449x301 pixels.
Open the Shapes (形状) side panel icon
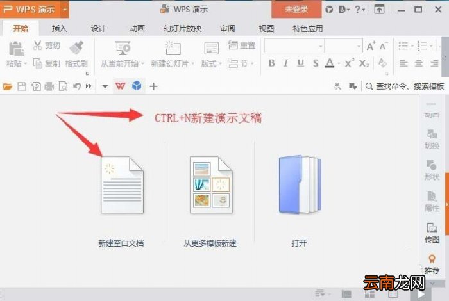[432, 170]
